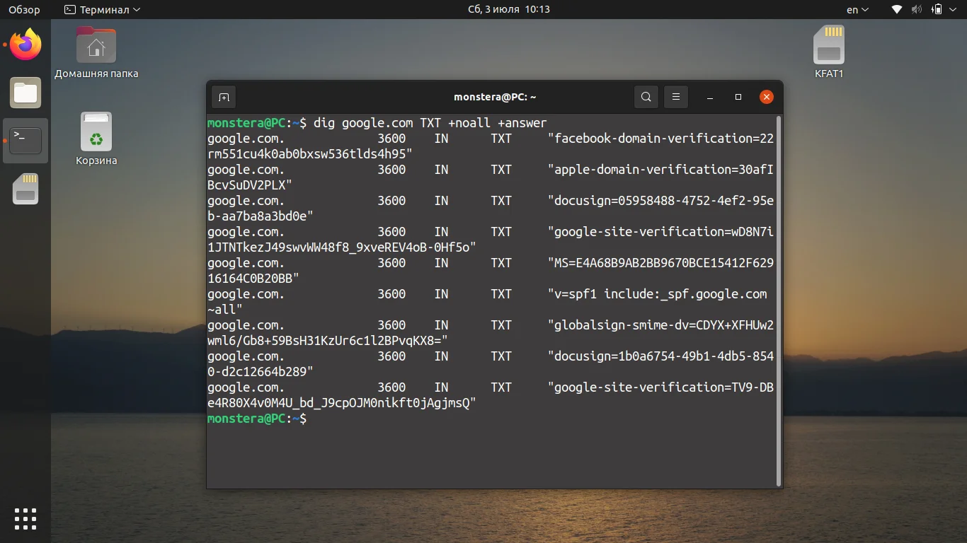The image size is (967, 543).
Task: Click the volume icon in the top bar
Action: pyautogui.click(x=916, y=9)
